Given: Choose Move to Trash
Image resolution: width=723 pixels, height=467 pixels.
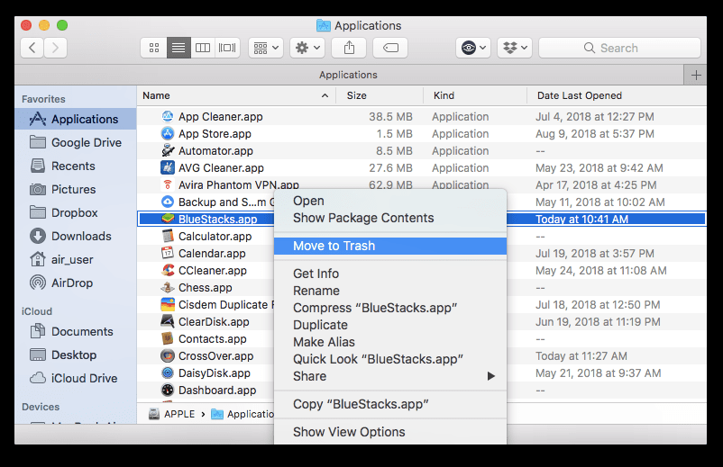Looking at the screenshot, I should point(390,246).
